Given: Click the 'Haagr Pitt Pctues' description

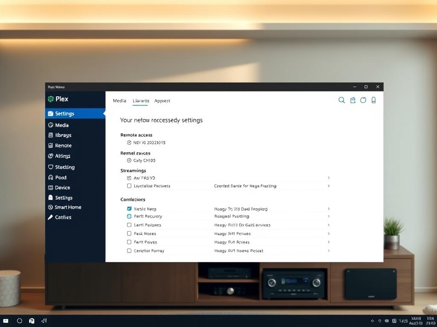Looking at the screenshot, I should tap(233, 234).
